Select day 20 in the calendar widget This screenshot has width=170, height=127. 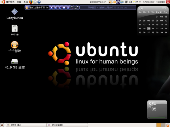(x=148, y=29)
